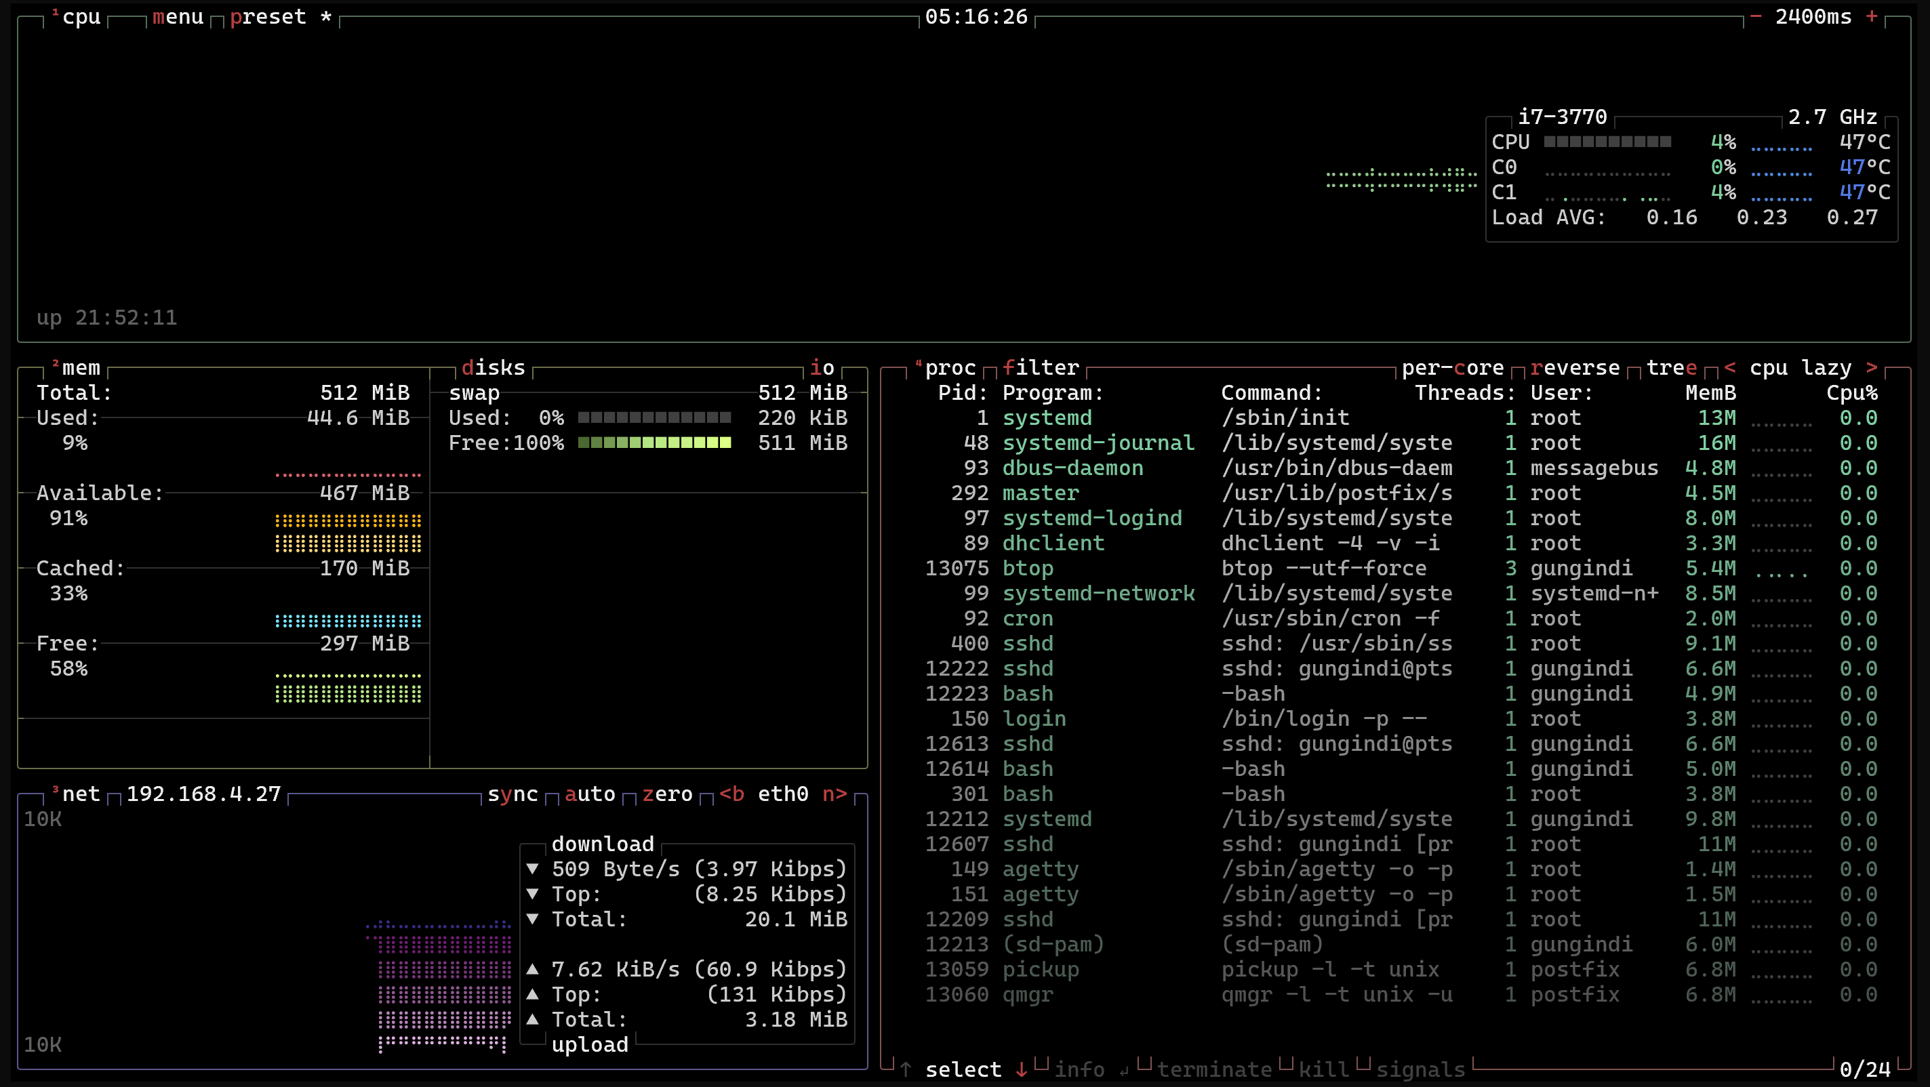This screenshot has width=1930, height=1087.
Task: Toggle disks display
Action: point(493,368)
